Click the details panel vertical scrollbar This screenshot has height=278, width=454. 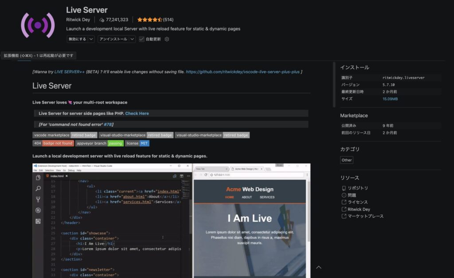point(334,84)
